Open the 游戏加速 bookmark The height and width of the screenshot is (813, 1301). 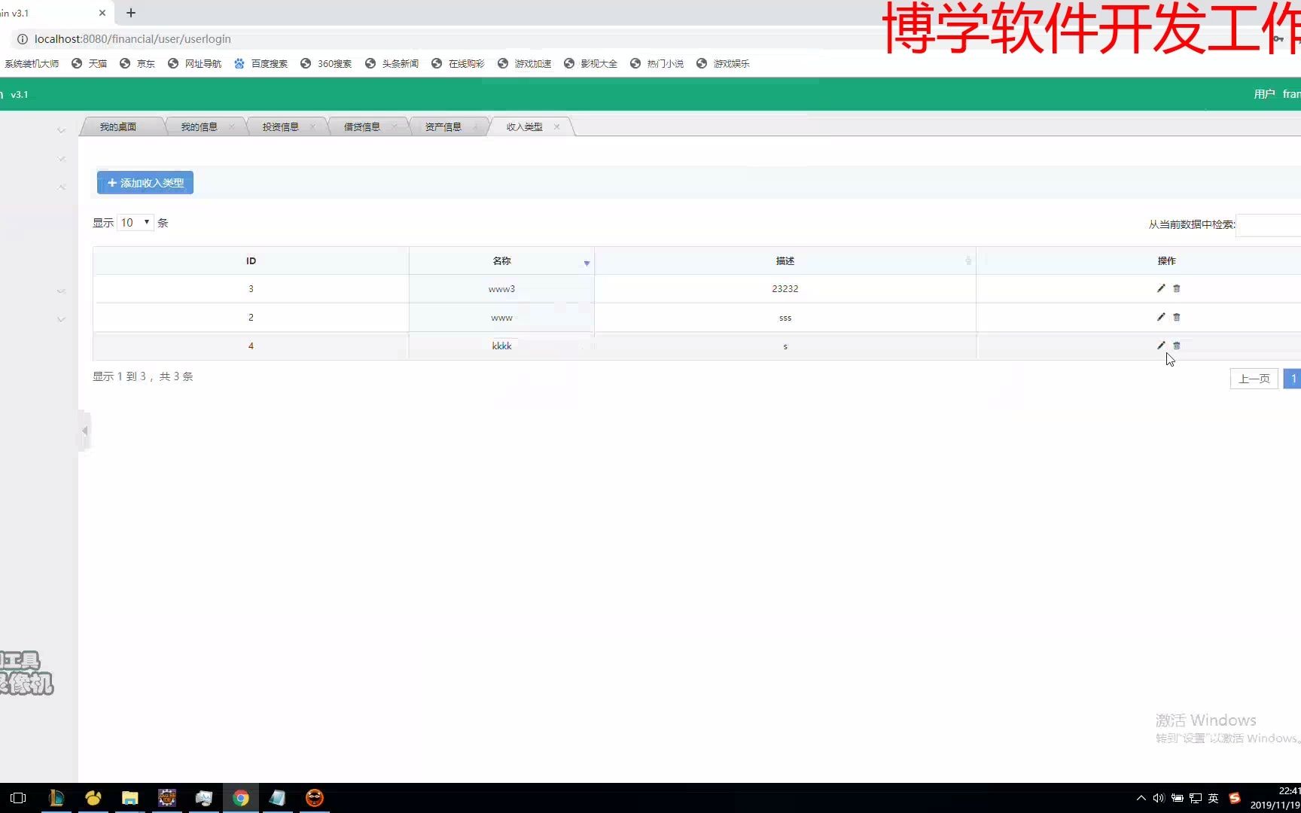point(525,64)
